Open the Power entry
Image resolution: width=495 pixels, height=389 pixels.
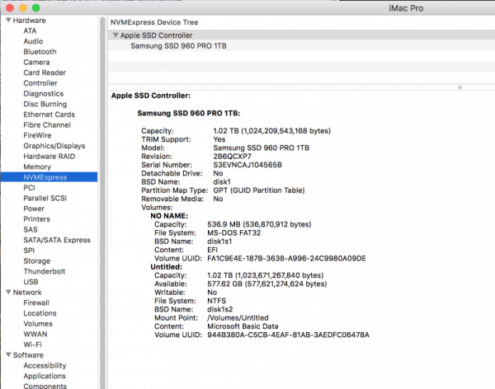pos(34,209)
